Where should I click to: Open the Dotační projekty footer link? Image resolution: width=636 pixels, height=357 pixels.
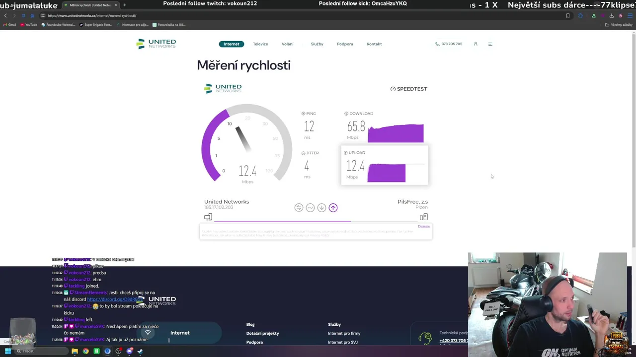[262, 333]
